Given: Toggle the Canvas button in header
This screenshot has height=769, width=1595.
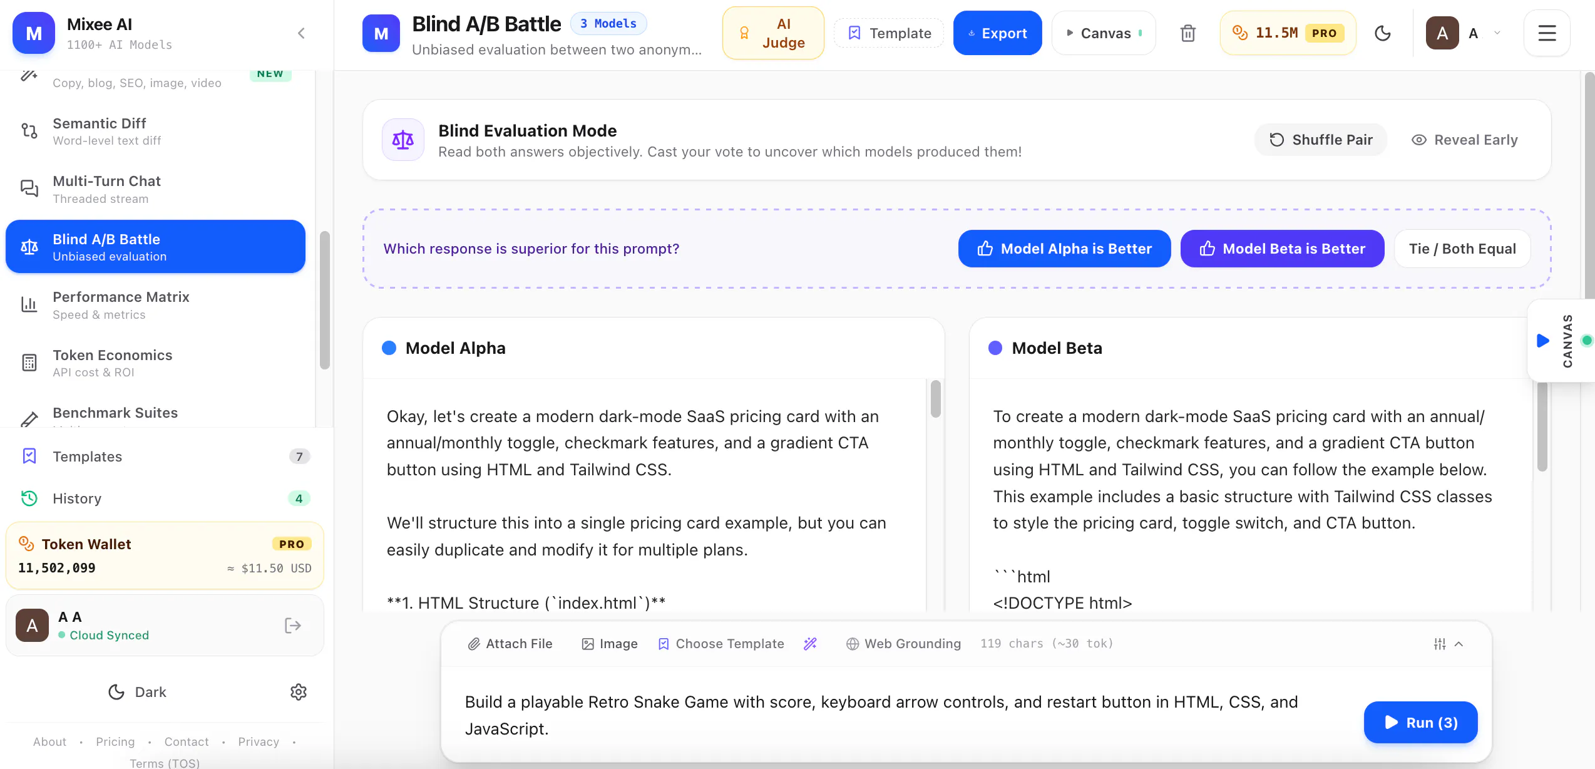Looking at the screenshot, I should [x=1104, y=33].
